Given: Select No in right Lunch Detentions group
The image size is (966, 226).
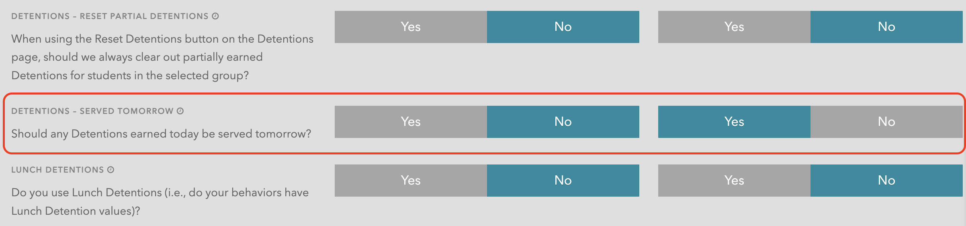Looking at the screenshot, I should 886,181.
